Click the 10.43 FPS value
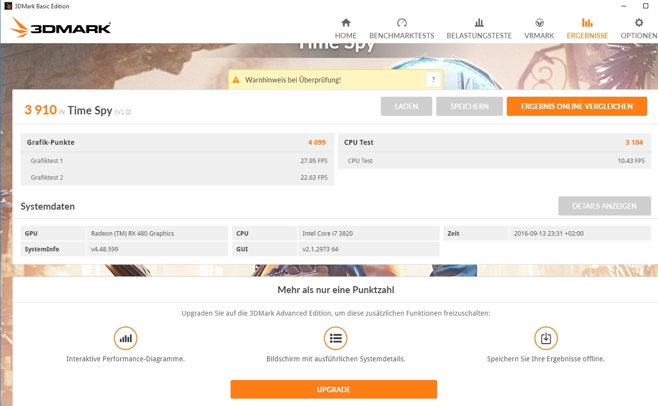Viewport: 658px width, 406px height. pyautogui.click(x=631, y=161)
